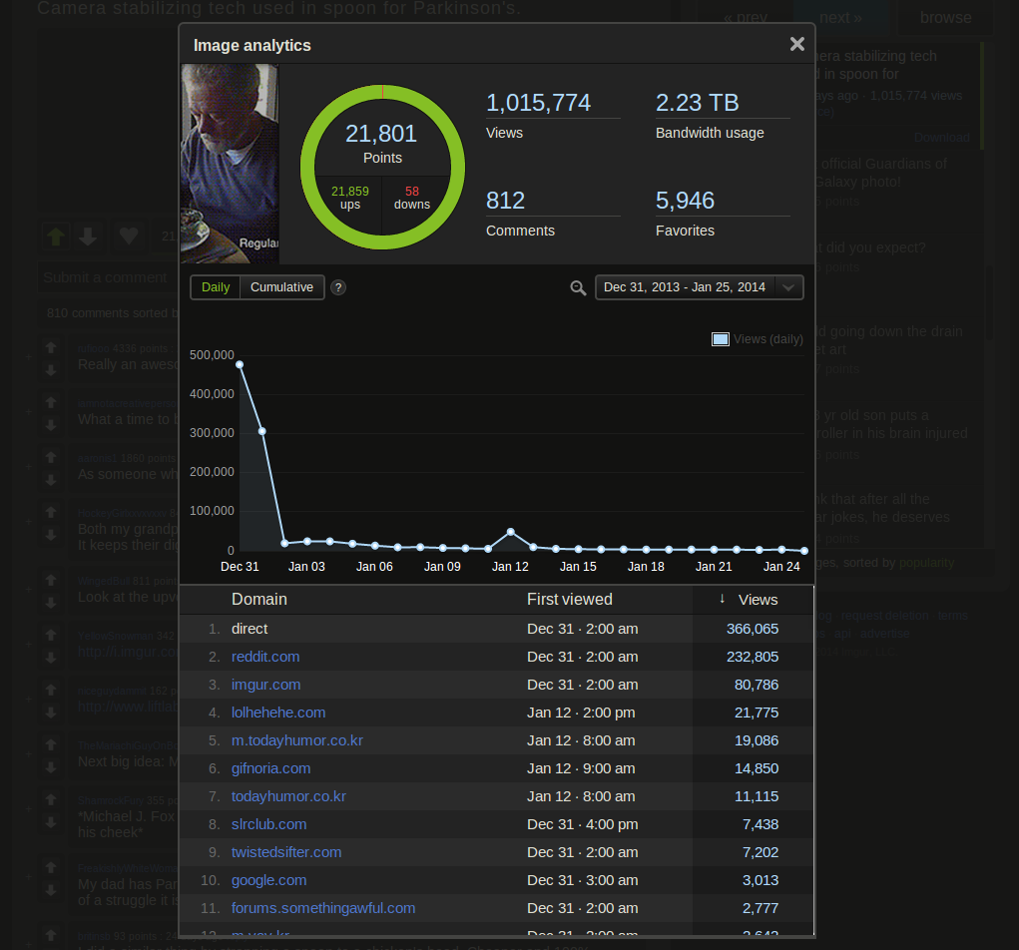
Task: Open the gifnoria.com referrer link
Action: [x=270, y=768]
